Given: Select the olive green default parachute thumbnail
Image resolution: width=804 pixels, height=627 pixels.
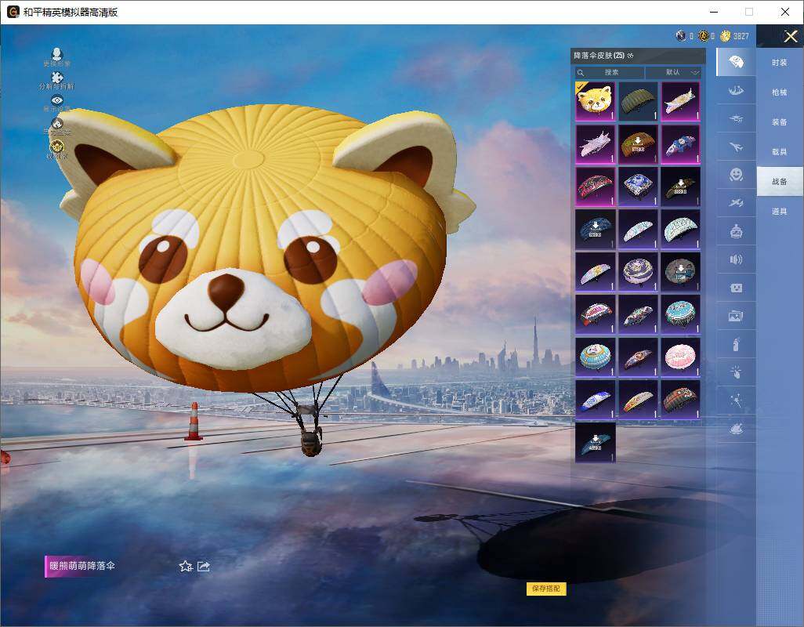Looking at the screenshot, I should pos(638,102).
